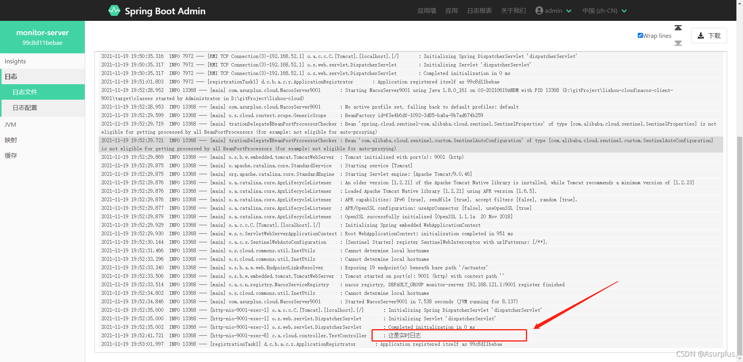This screenshot has width=743, height=362.
Task: Click the admin user avatar icon
Action: 539,10
